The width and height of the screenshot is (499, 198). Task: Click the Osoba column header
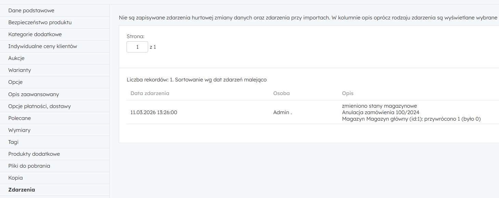pos(281,93)
